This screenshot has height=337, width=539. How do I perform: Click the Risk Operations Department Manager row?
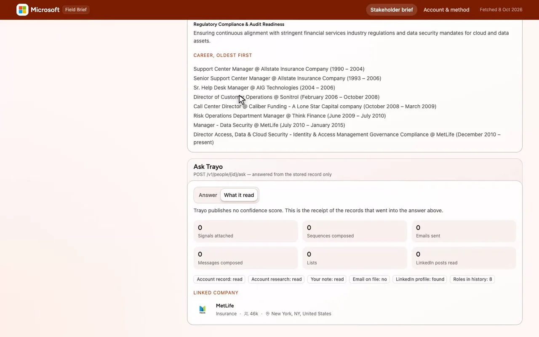pyautogui.click(x=290, y=116)
